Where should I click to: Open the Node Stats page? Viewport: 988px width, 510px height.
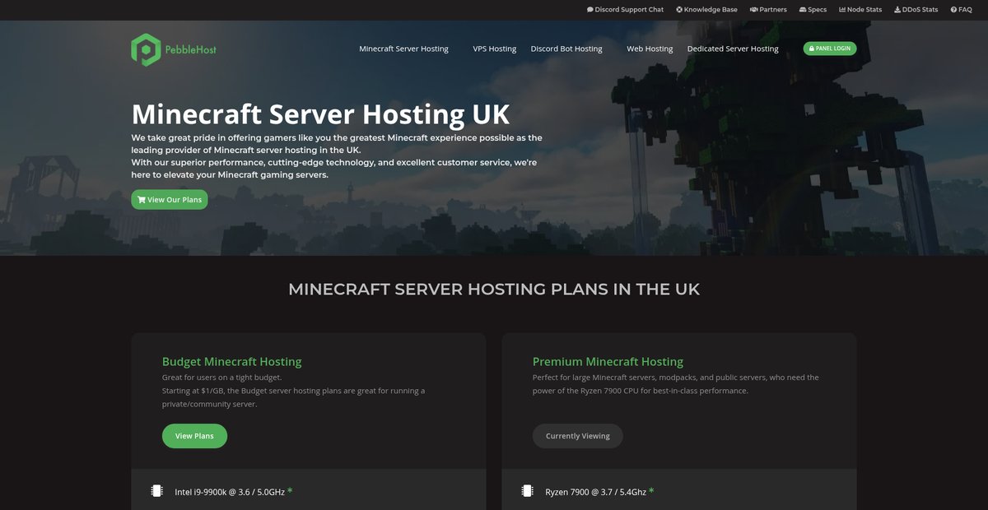860,10
